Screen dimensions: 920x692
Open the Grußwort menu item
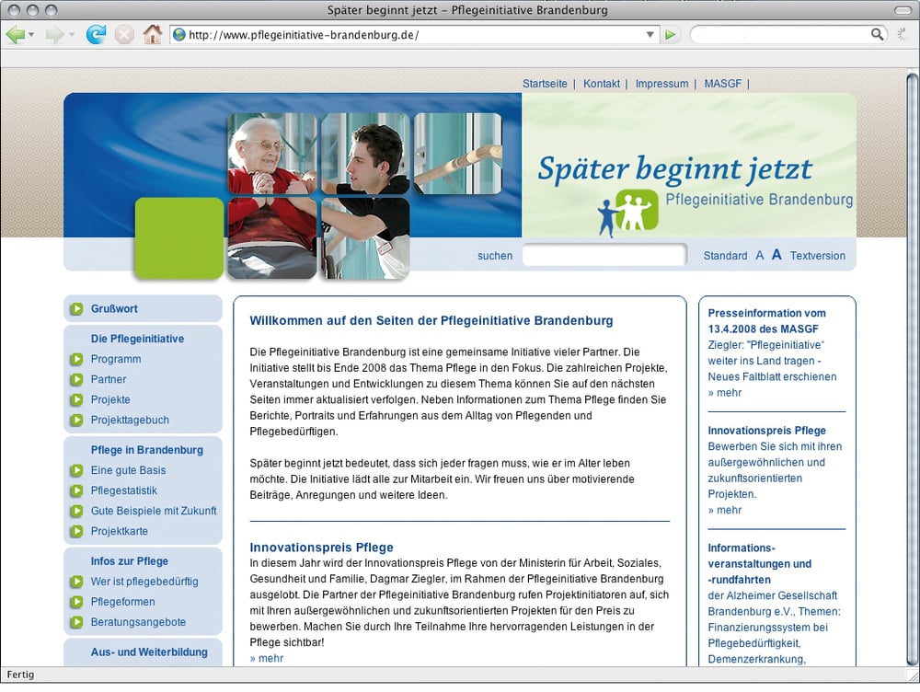pos(114,308)
